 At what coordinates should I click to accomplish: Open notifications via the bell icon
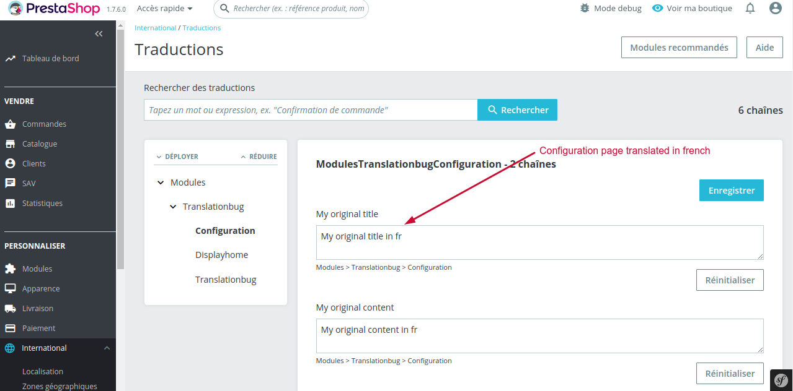pos(750,9)
